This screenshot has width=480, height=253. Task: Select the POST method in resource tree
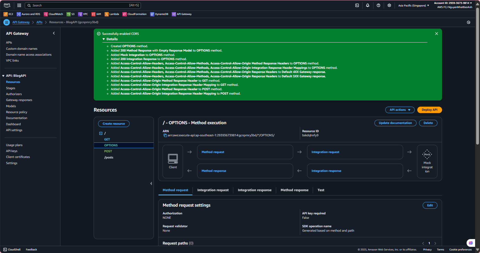tap(108, 151)
